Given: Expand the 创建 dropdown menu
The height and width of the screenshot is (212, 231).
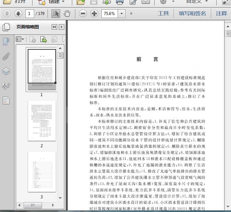Looking at the screenshot, I should click(63, 1).
